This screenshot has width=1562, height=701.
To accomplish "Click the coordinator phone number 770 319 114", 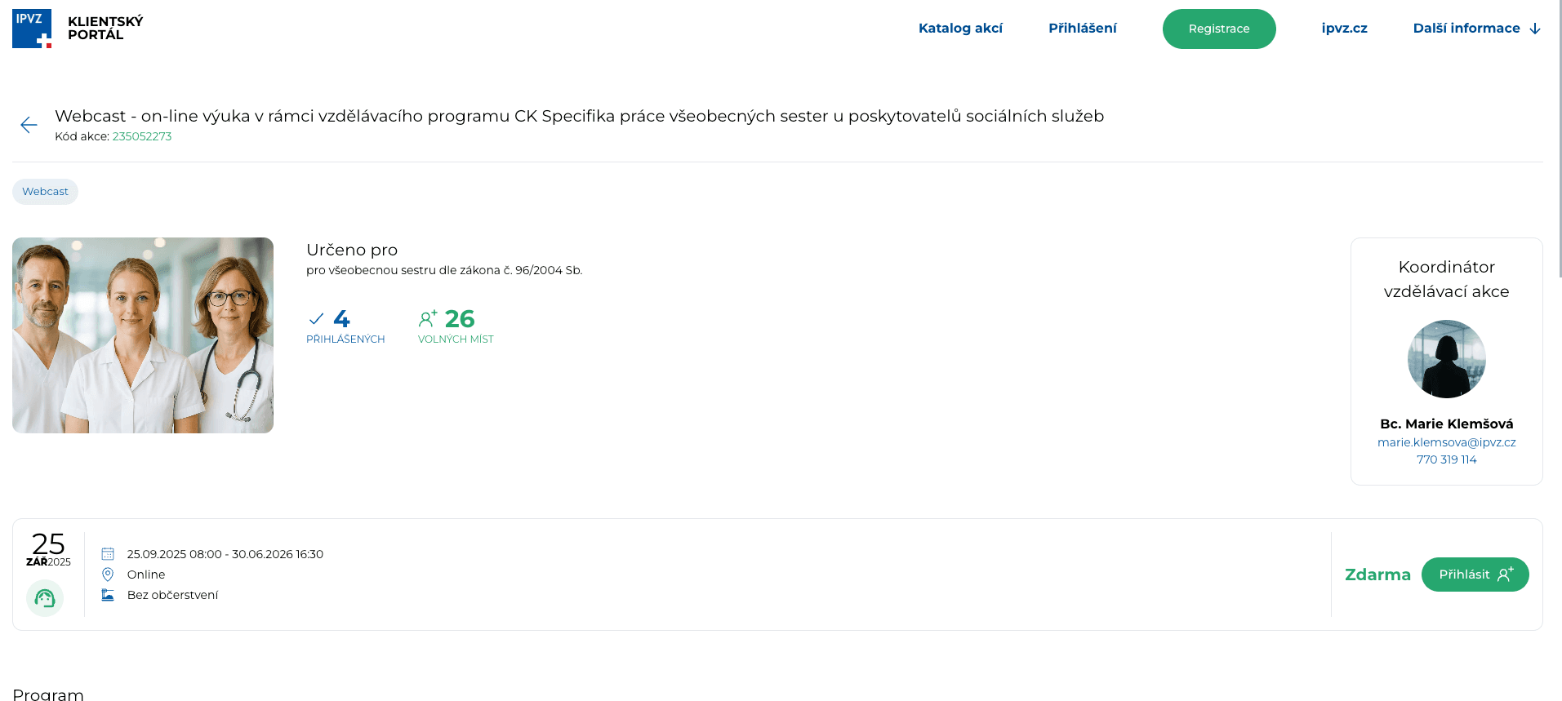I will pos(1446,459).
